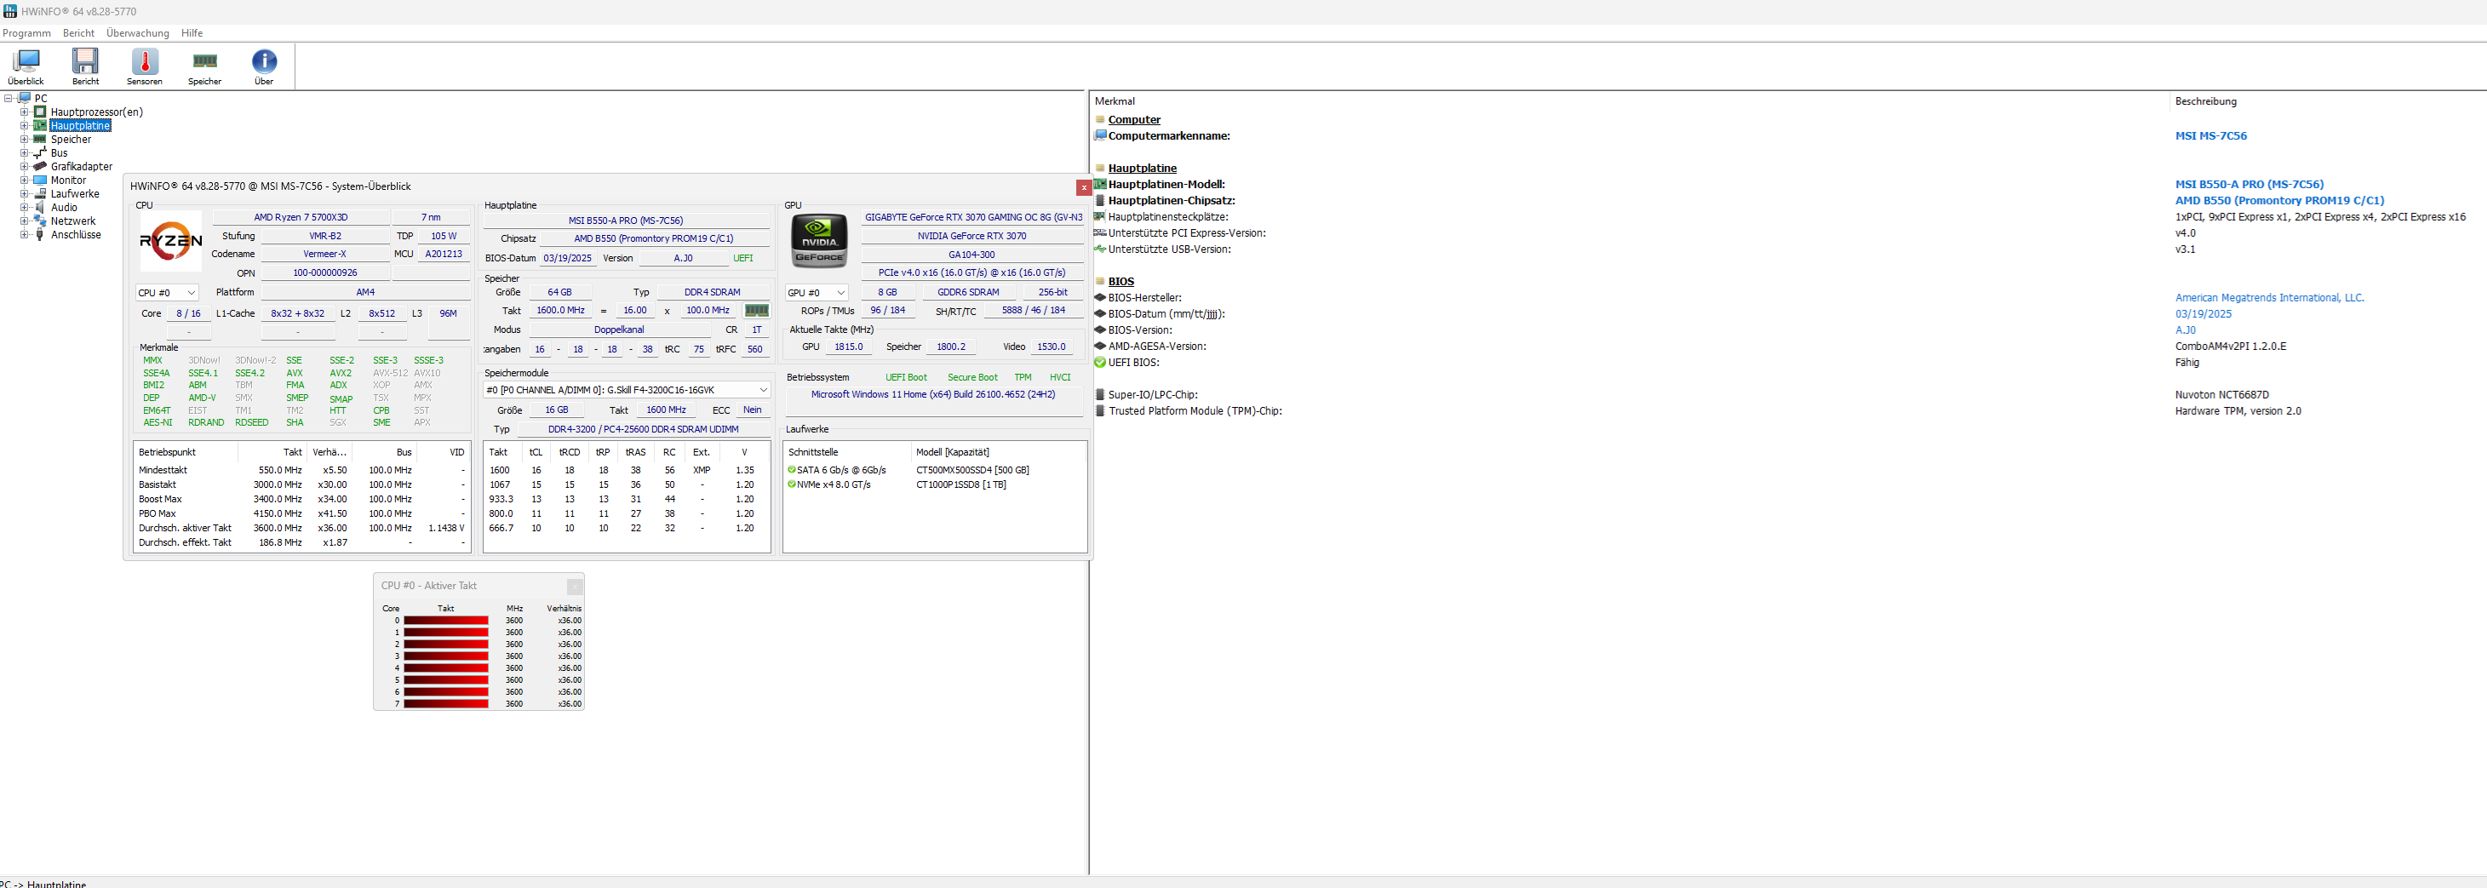Click the Bus tree icon
Viewport: 2487px width, 888px height.
click(39, 152)
